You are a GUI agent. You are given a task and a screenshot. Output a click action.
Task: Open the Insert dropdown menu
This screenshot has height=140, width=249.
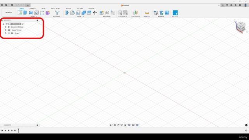coord(161,16)
